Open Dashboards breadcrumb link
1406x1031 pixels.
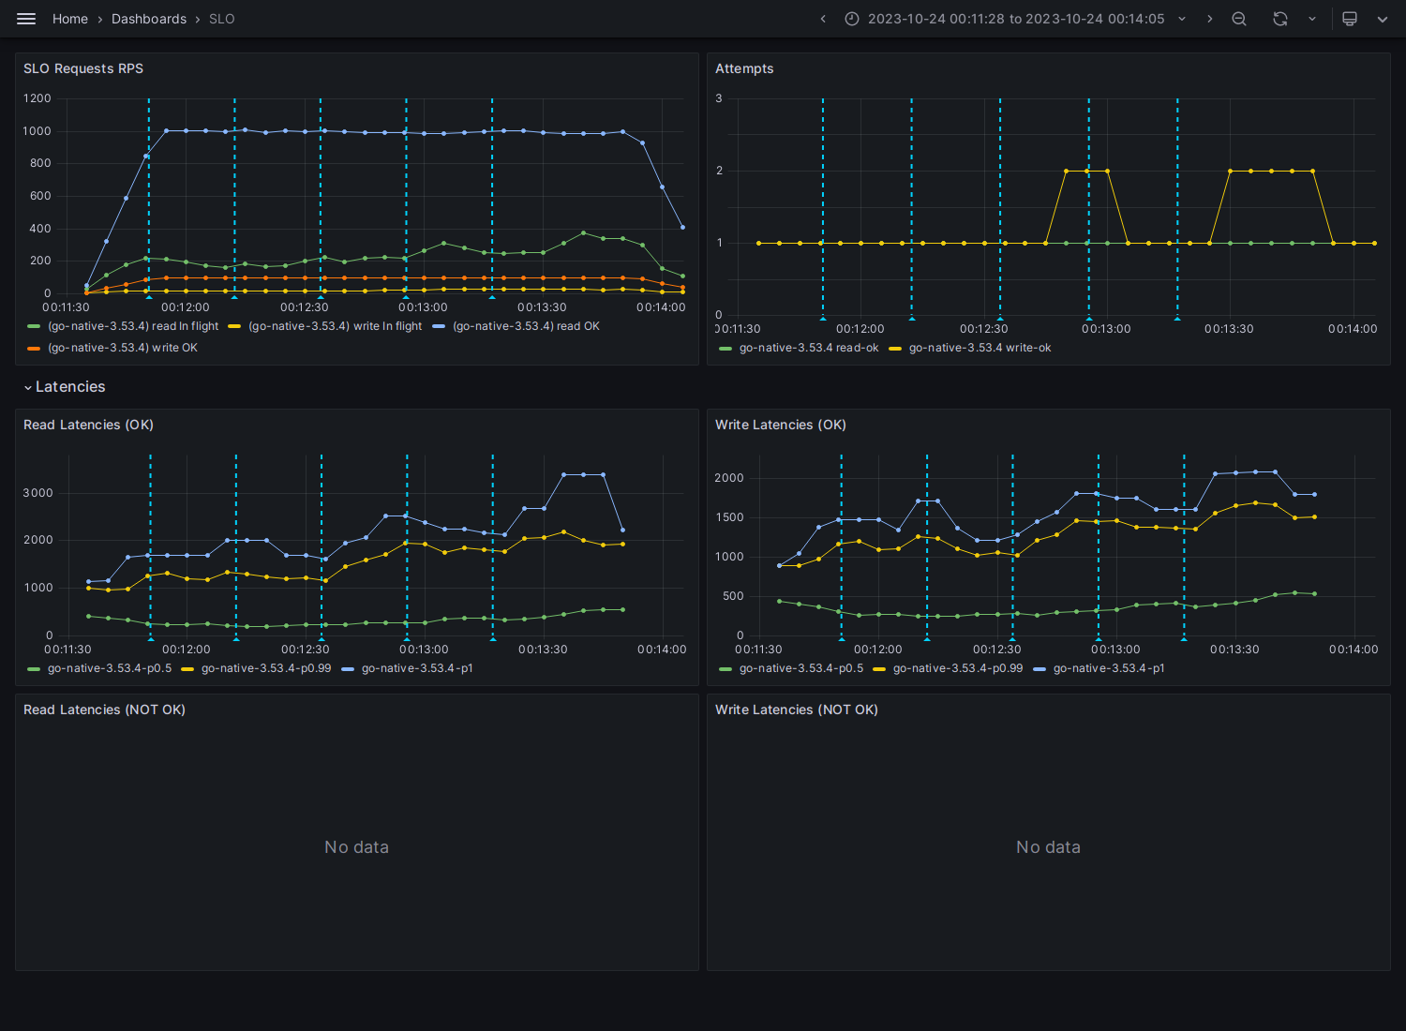coord(149,19)
